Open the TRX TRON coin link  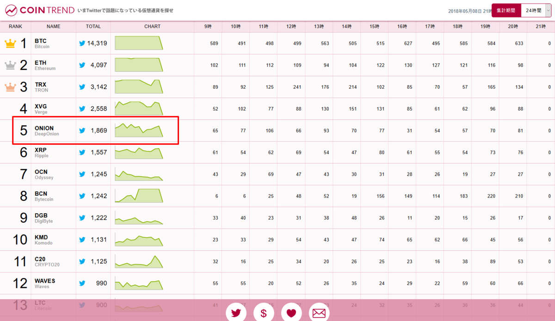41,87
